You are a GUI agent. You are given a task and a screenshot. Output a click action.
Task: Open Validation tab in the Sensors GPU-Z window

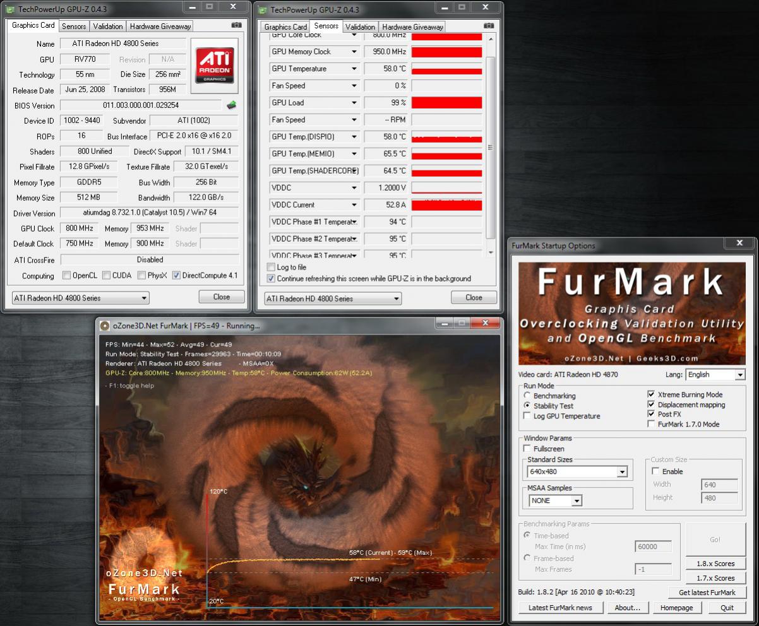(361, 27)
